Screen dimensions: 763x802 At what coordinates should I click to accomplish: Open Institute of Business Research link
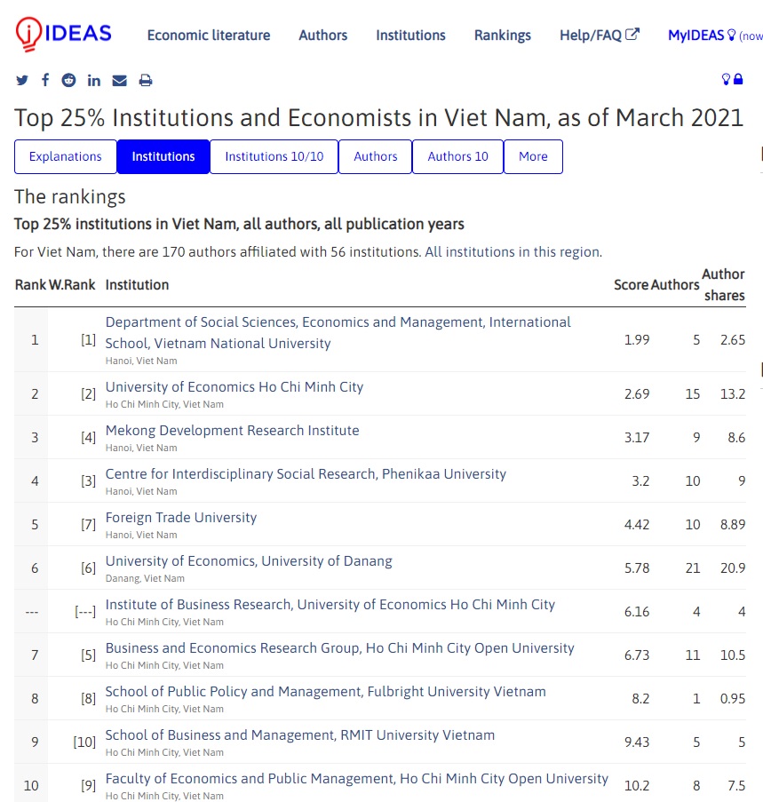pos(330,605)
